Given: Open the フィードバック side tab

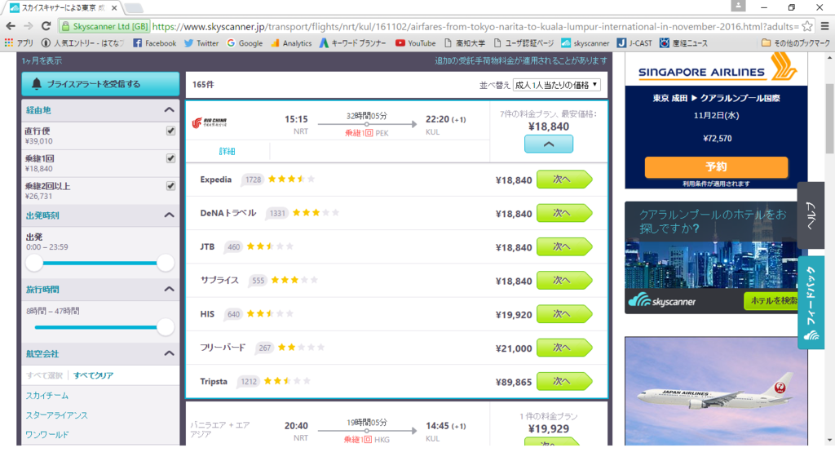Looking at the screenshot, I should [x=811, y=302].
